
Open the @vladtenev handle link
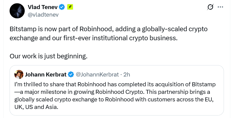pyautogui.click(x=43, y=15)
